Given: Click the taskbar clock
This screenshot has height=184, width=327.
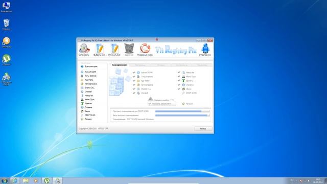Looking at the screenshot, I should click(318, 180).
